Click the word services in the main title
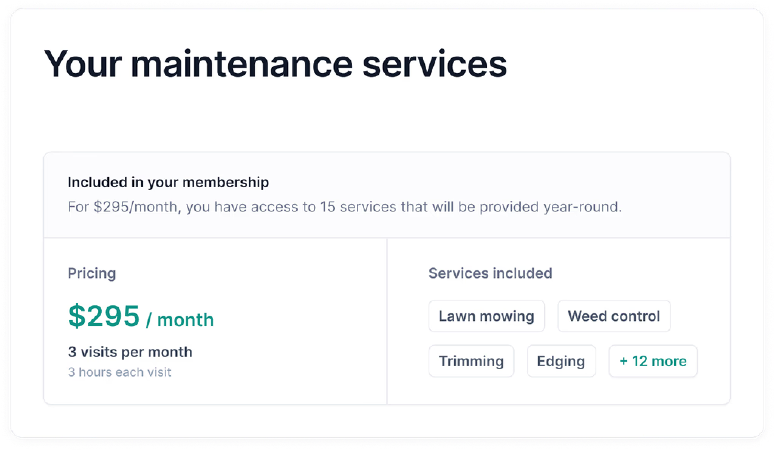774x450 pixels. (435, 63)
